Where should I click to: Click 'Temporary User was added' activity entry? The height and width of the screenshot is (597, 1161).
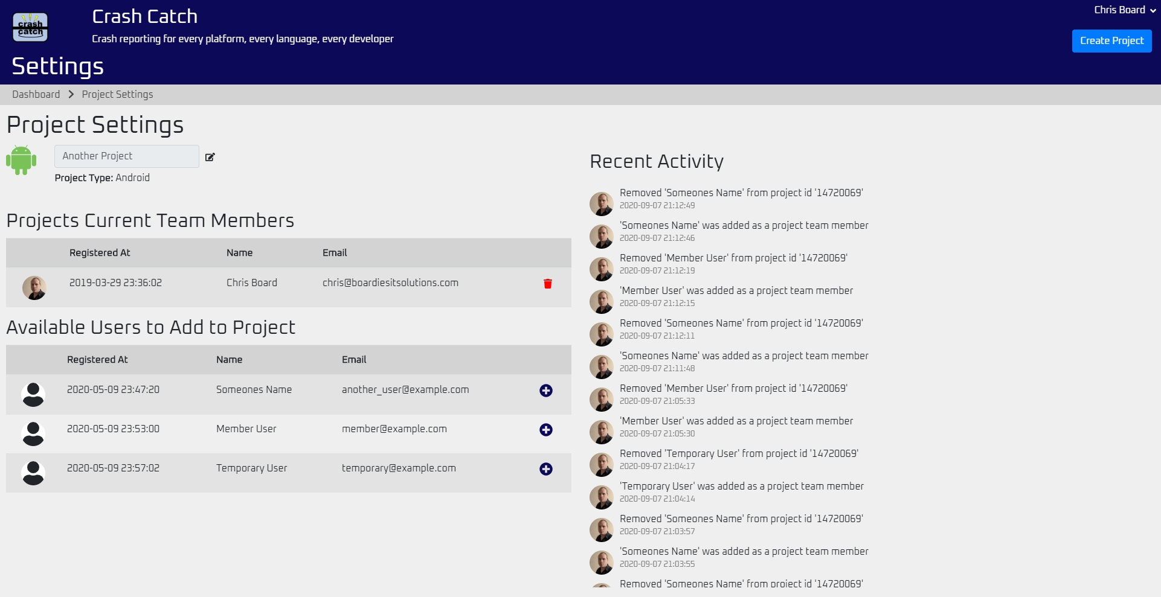tap(741, 491)
